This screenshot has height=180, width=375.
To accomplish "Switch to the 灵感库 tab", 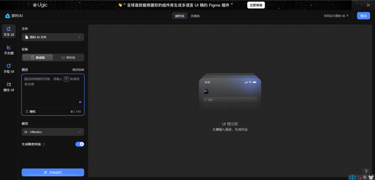I will [195, 16].
